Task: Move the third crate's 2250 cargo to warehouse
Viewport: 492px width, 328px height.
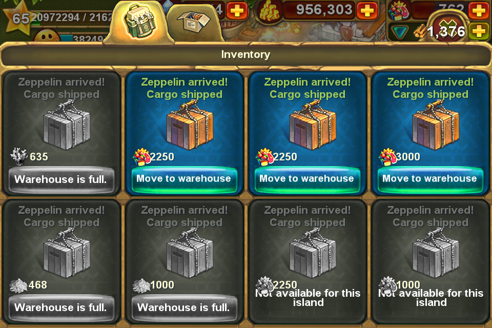Action: [x=307, y=179]
